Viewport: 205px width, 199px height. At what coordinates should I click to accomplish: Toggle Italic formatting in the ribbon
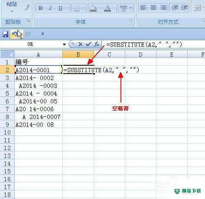click(50, 8)
